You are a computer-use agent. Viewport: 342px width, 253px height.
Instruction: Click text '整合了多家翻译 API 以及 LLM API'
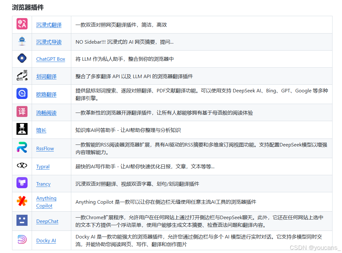pos(113,77)
